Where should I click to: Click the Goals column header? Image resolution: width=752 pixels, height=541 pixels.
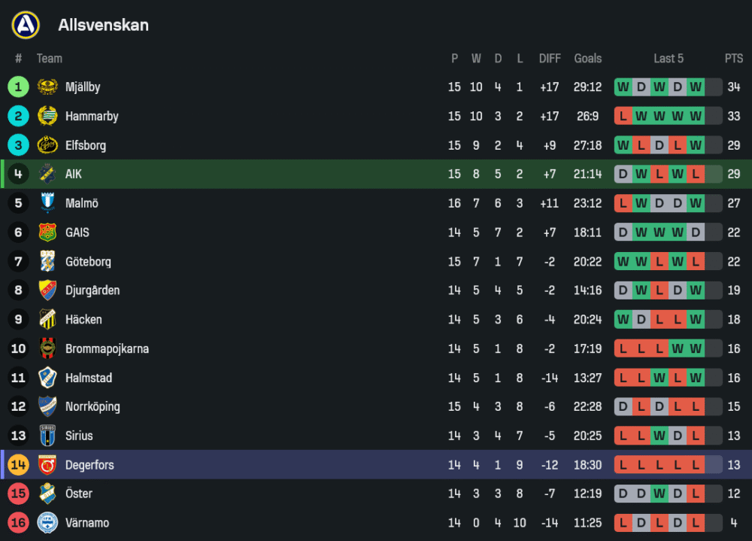click(x=588, y=59)
